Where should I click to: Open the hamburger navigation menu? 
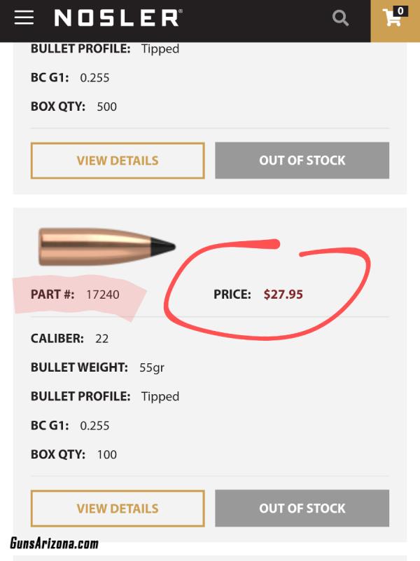coord(24,18)
